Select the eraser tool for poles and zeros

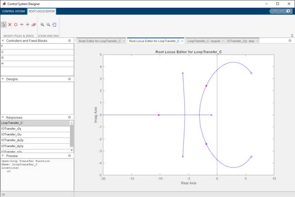pos(34,25)
